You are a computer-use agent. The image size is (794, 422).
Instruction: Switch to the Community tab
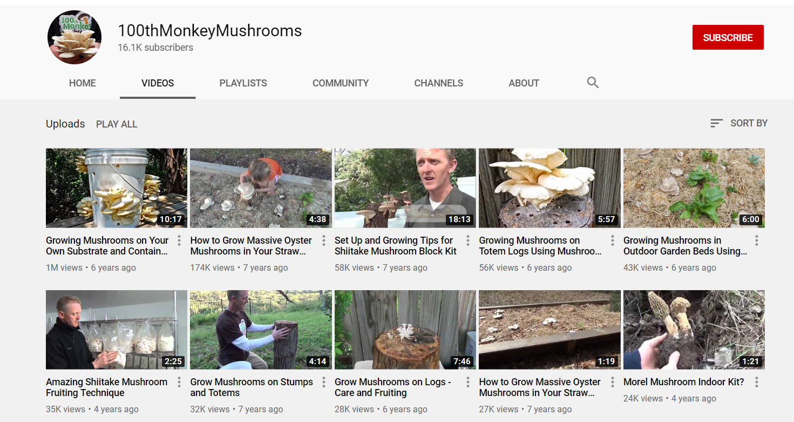tap(341, 83)
